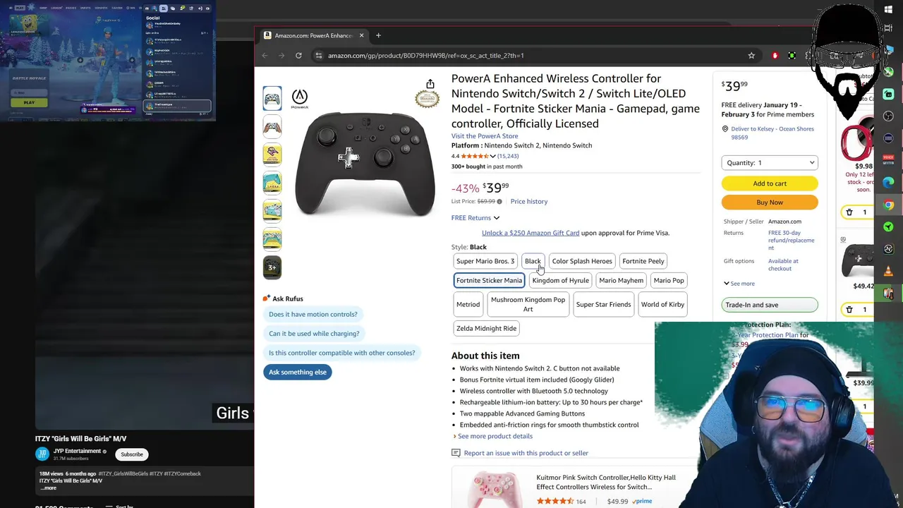Bookmark this page with the star icon
The width and height of the screenshot is (903, 508).
pos(751,56)
